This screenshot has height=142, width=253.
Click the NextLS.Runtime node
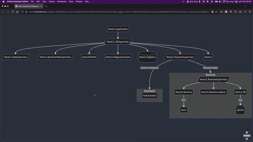pos(183,92)
